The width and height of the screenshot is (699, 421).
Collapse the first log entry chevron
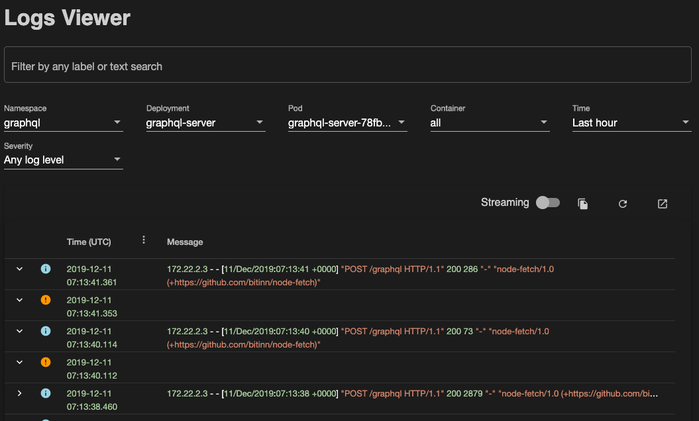click(19, 269)
